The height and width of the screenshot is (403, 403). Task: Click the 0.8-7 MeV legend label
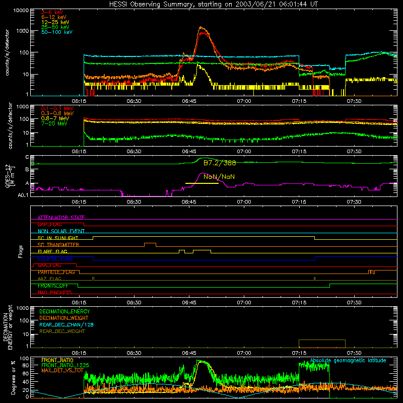55,118
